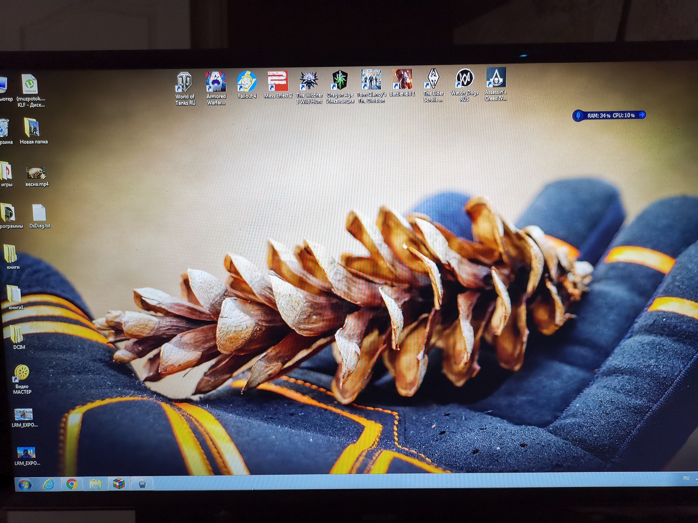The height and width of the screenshot is (523, 698).
Task: Select Assassin's Creed IV icon
Action: [496, 77]
